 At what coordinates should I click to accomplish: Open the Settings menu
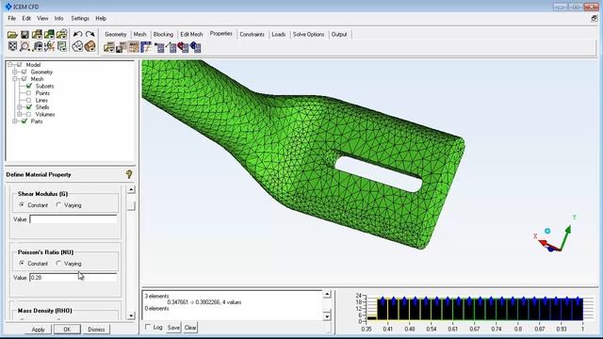[x=80, y=18]
